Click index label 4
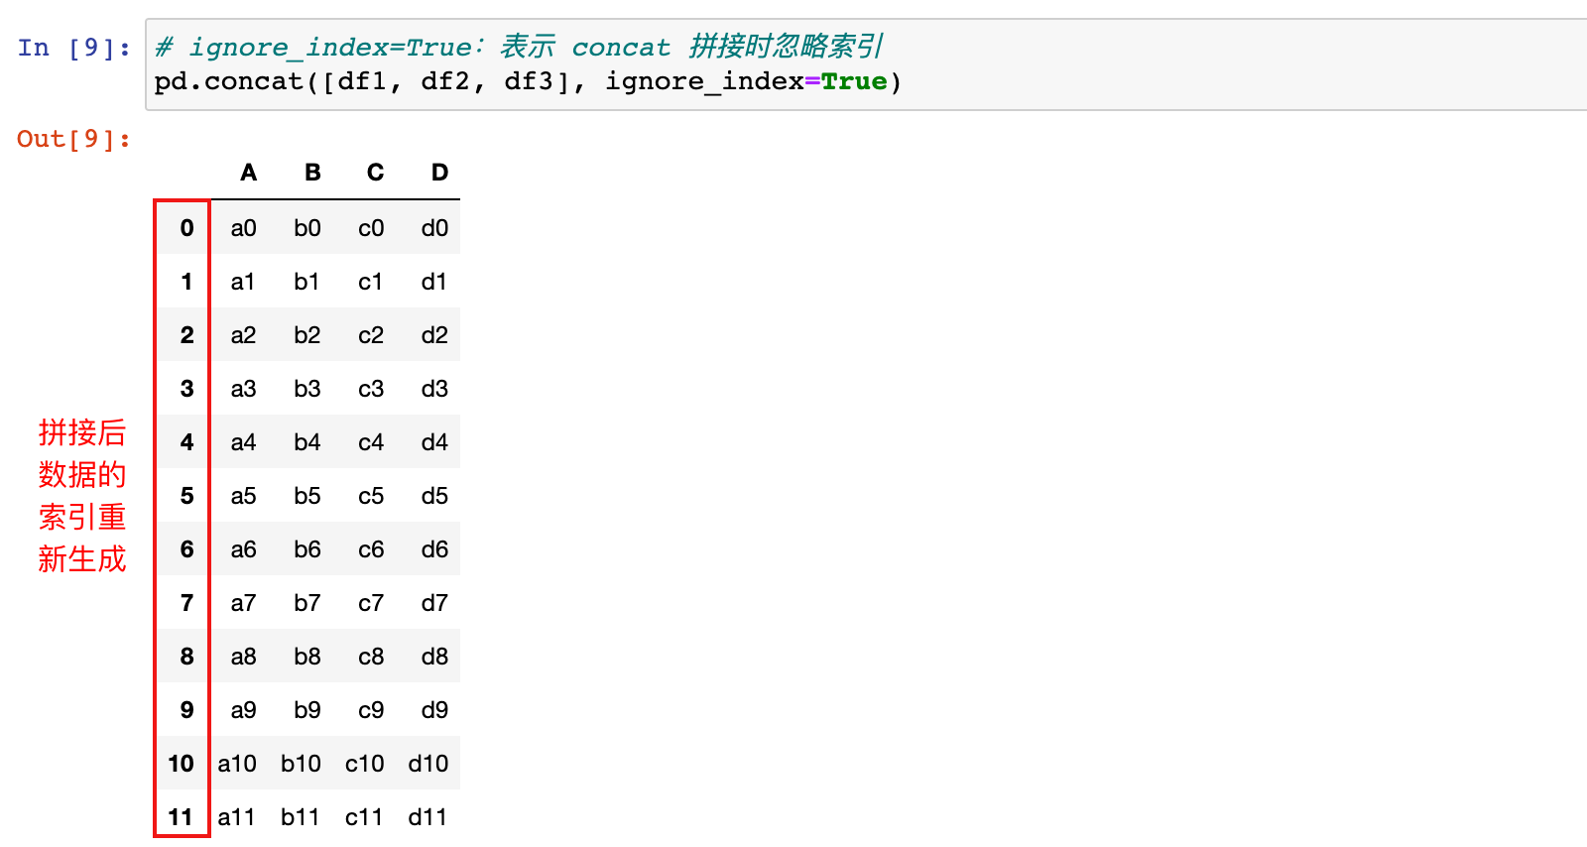1587x847 pixels. click(186, 442)
